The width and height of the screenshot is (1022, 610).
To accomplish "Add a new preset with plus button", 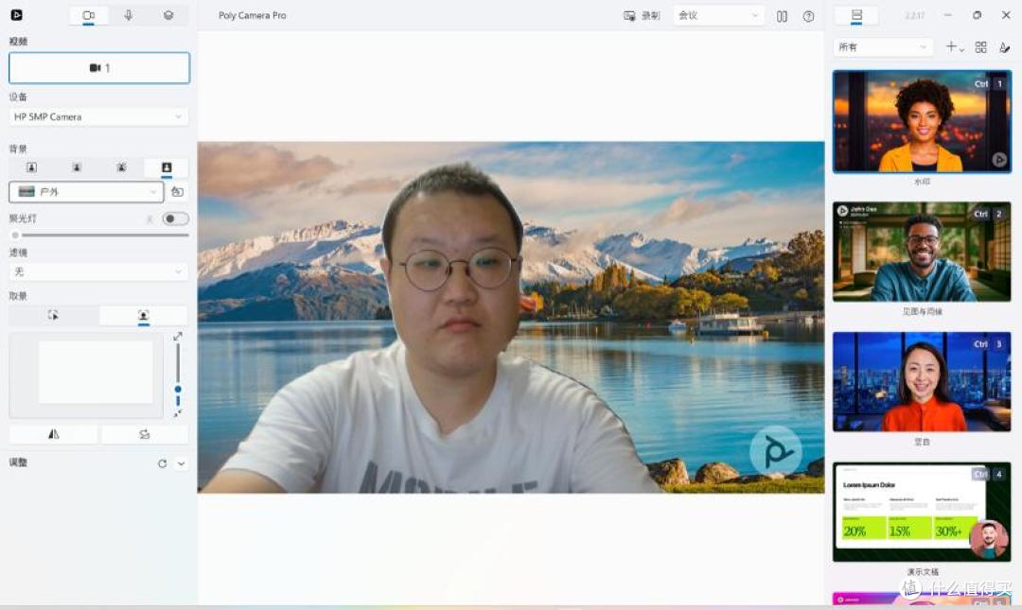I will (x=954, y=47).
